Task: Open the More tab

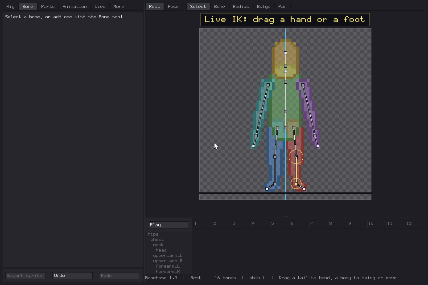Action: pos(119,7)
